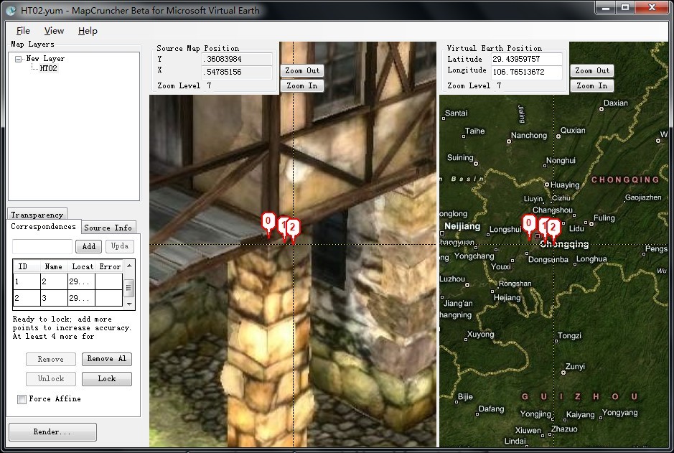This screenshot has width=674, height=453.
Task: Close the MapCruncher window
Action: tap(652, 7)
